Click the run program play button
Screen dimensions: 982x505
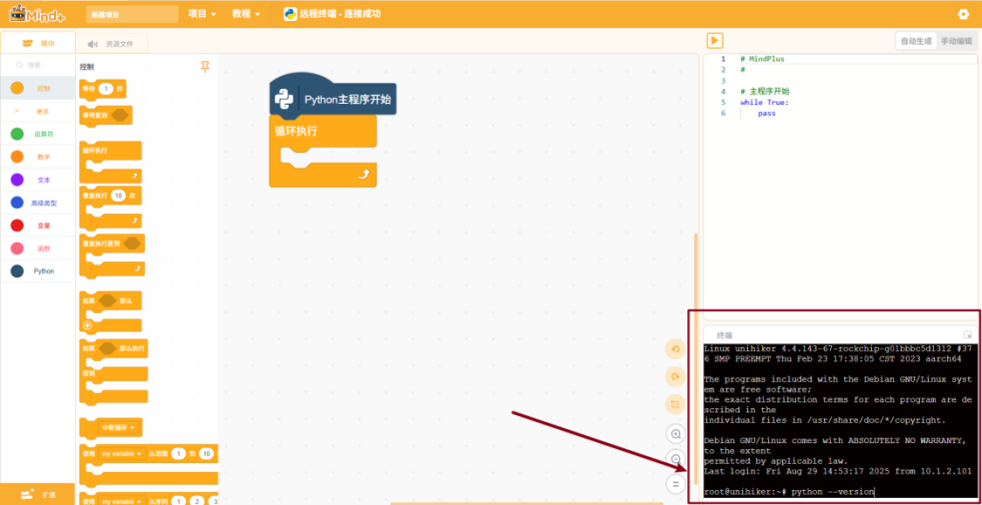coord(714,40)
